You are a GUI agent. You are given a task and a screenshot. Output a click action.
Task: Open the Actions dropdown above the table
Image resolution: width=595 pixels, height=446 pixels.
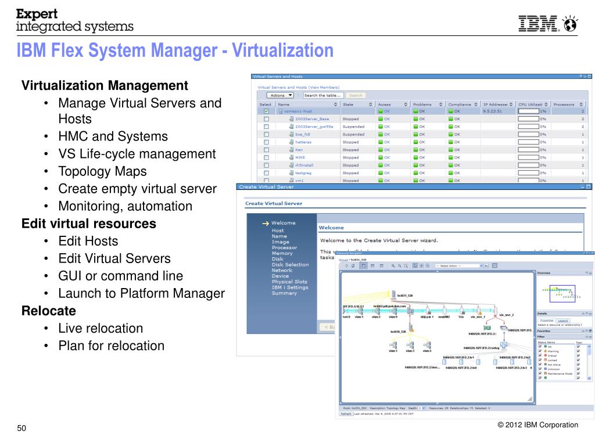click(280, 95)
